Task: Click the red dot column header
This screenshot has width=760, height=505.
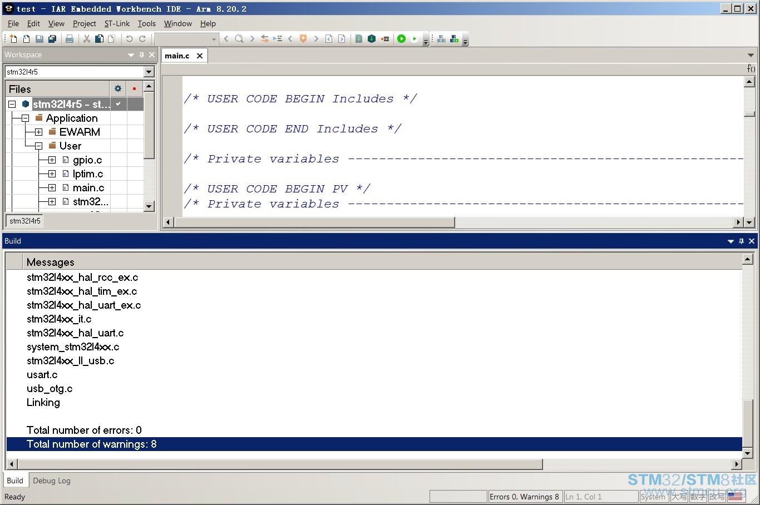Action: point(134,88)
